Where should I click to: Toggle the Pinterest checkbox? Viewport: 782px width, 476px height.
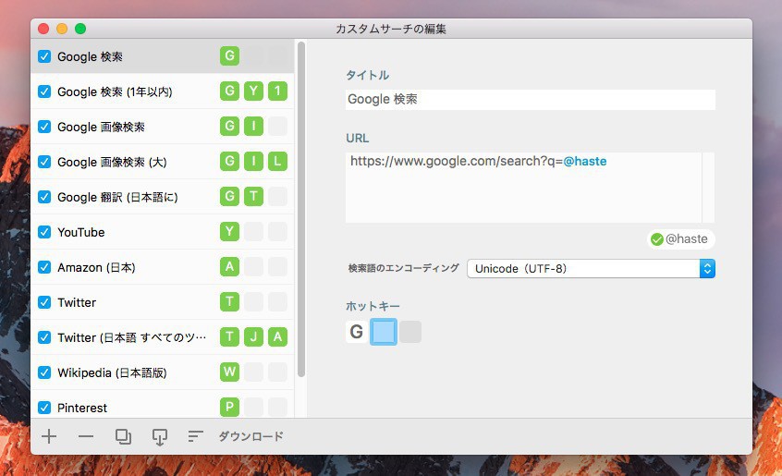click(x=44, y=408)
